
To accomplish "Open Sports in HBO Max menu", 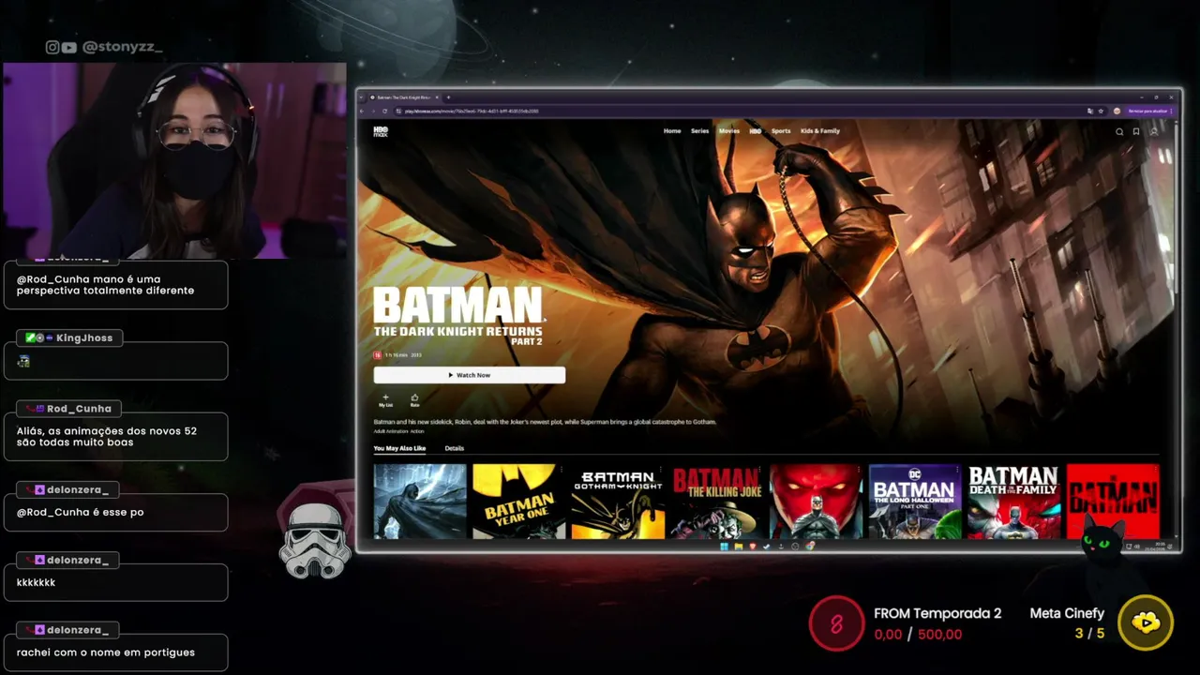I will (x=781, y=131).
